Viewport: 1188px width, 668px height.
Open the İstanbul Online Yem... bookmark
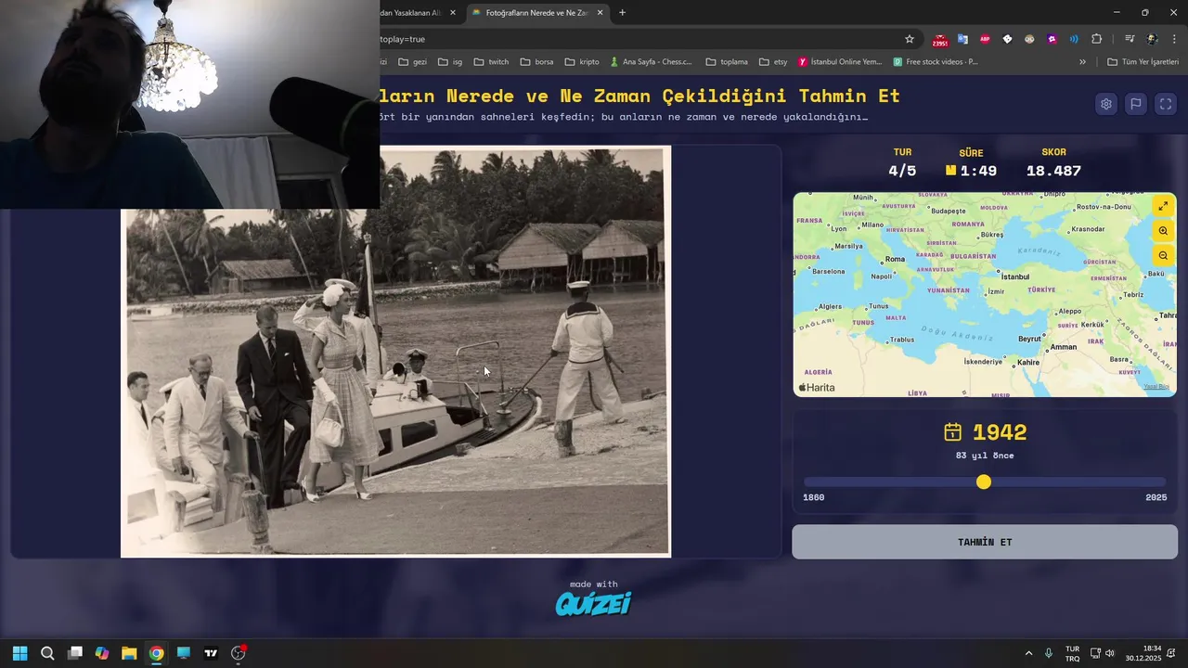pyautogui.click(x=840, y=62)
